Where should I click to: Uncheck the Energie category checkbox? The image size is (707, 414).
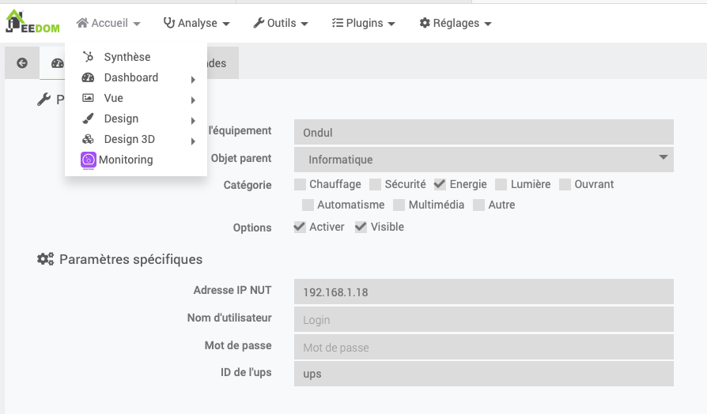(x=440, y=184)
